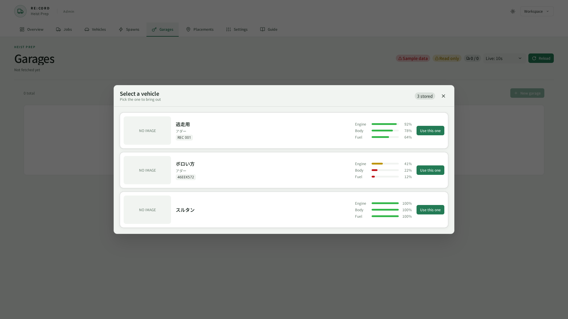Click the Placements map pin icon
This screenshot has height=319, width=568.
(x=188, y=30)
